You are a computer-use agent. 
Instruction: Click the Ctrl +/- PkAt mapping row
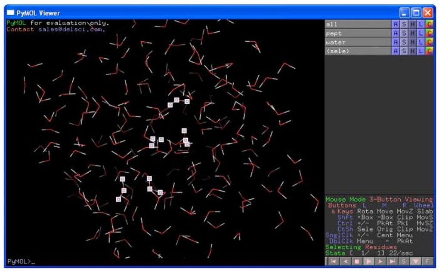coord(385,223)
